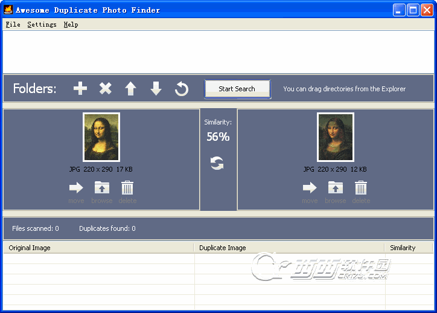
Task: Click the delete trash icon under the left image
Action: tap(127, 187)
